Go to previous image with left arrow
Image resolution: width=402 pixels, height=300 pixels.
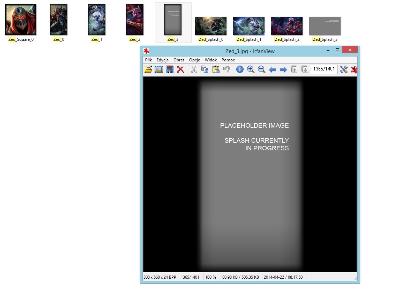click(272, 69)
